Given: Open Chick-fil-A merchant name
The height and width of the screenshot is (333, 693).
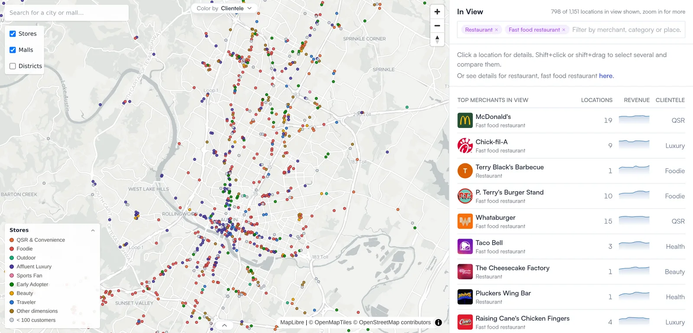Looking at the screenshot, I should click(x=492, y=142).
